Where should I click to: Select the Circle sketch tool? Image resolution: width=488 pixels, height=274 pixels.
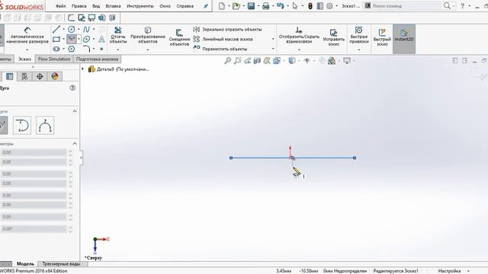[x=72, y=30]
